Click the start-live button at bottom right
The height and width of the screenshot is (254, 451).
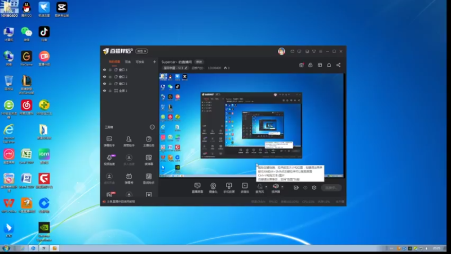[331, 188]
